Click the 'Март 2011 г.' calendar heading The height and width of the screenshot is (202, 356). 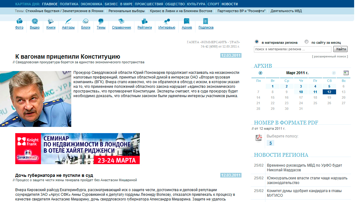pos(297,73)
